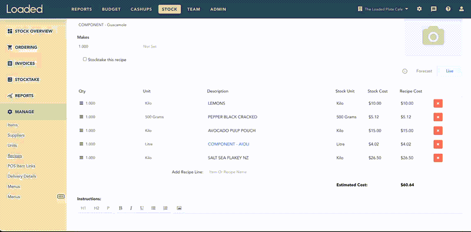Go to the CASHUPS top tab

[141, 9]
